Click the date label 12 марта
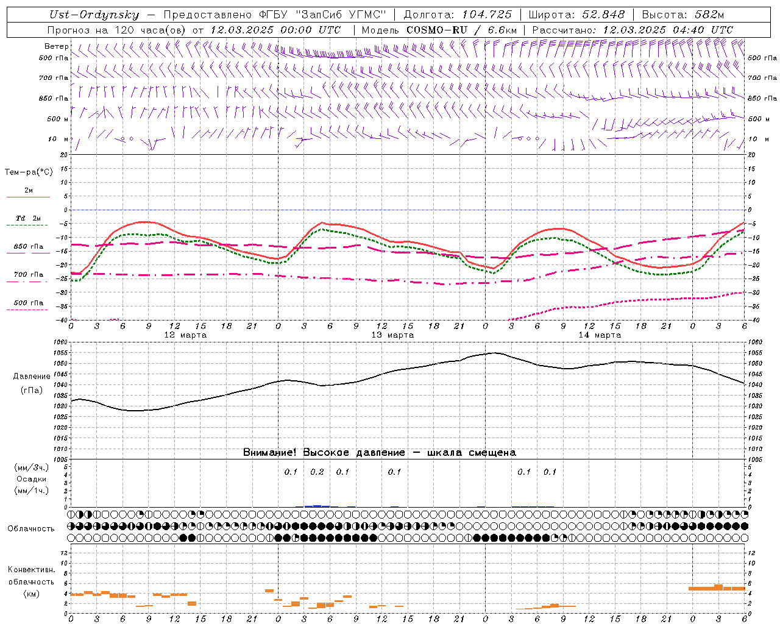Image resolution: width=780 pixels, height=624 pixels. click(186, 335)
